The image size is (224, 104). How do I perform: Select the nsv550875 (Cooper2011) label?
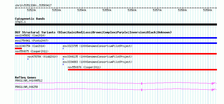coord(32,51)
